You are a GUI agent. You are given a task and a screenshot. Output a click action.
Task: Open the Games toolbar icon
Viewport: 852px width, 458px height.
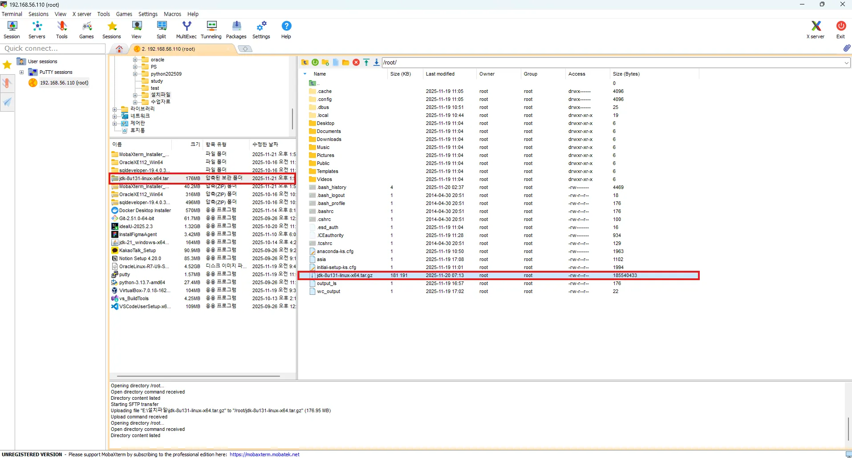(87, 30)
